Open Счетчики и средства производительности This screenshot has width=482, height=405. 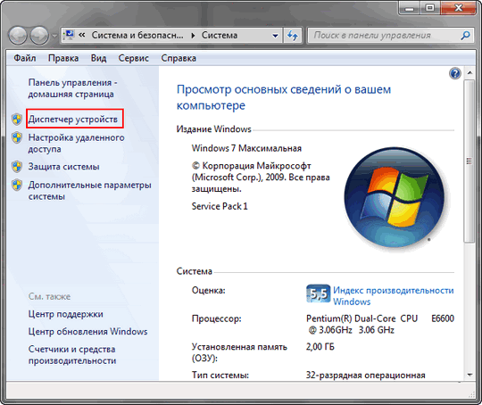click(72, 355)
